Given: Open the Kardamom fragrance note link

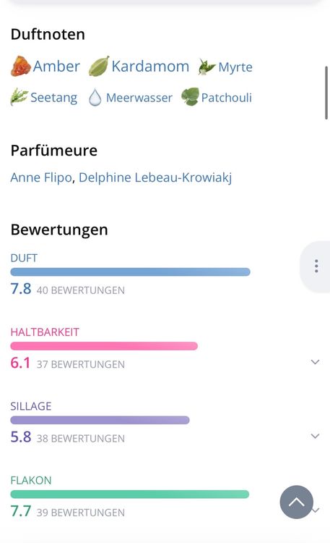Looking at the screenshot, I should point(150,66).
